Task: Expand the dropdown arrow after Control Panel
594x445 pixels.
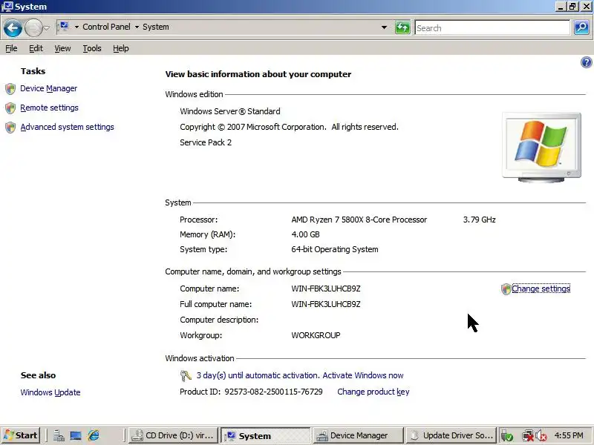Action: pos(137,27)
